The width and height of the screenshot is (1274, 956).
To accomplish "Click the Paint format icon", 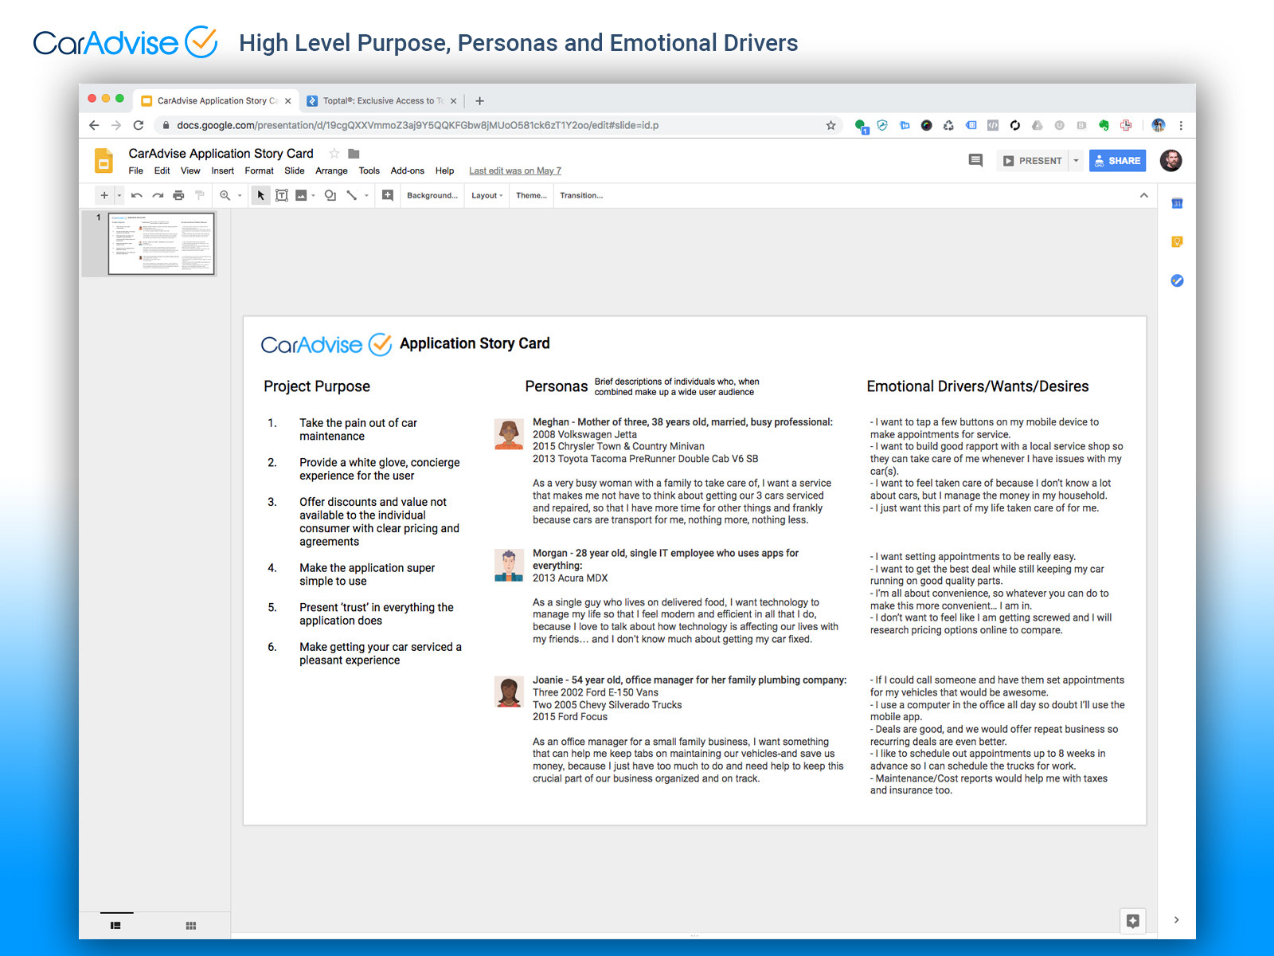I will 200,195.
